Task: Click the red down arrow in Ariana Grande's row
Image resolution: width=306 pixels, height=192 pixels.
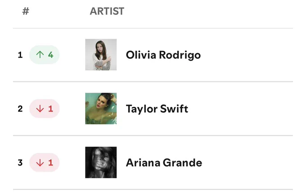Action: 40,162
